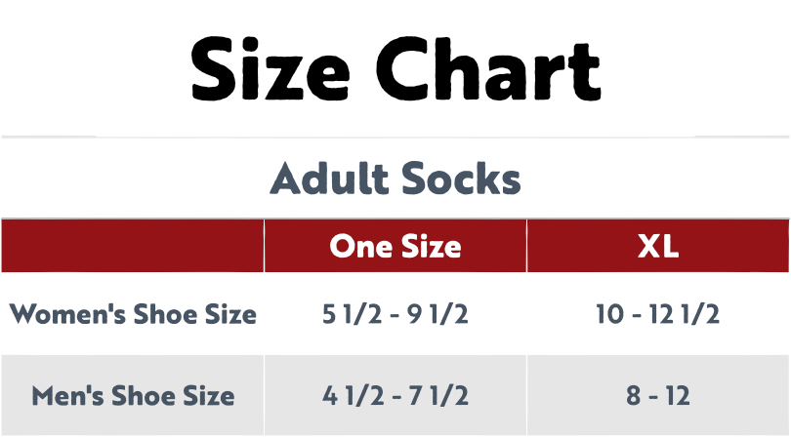Screen dimensions: 791x438
Task: Select women's XL range 10 - 12 1/2
Action: (x=657, y=314)
